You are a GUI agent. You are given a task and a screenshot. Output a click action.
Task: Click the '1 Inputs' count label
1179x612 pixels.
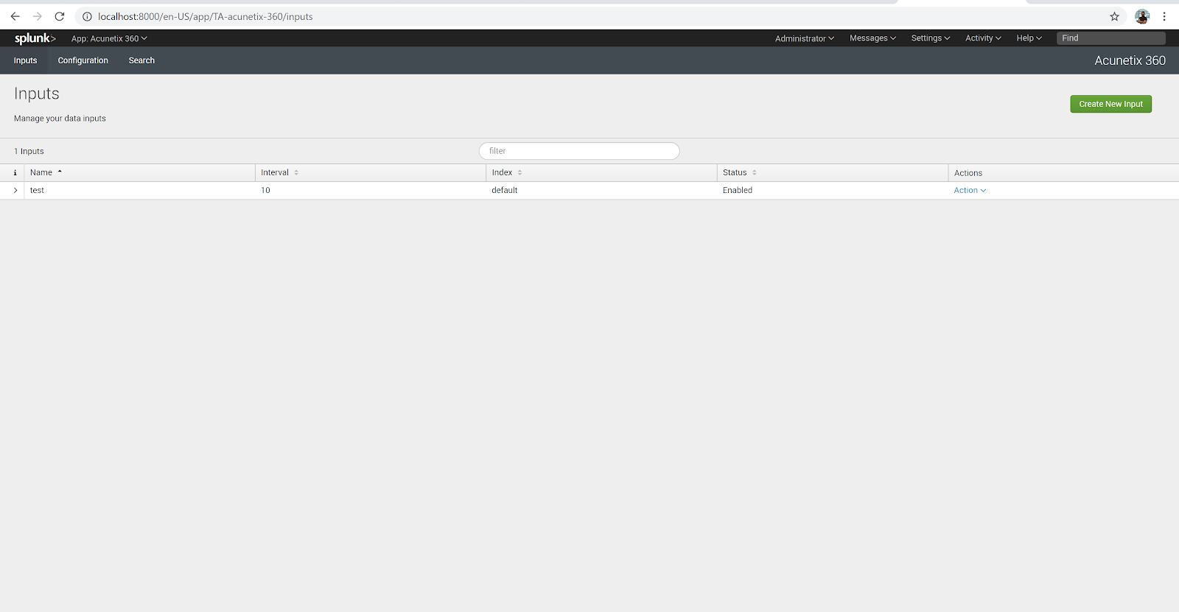tap(29, 151)
